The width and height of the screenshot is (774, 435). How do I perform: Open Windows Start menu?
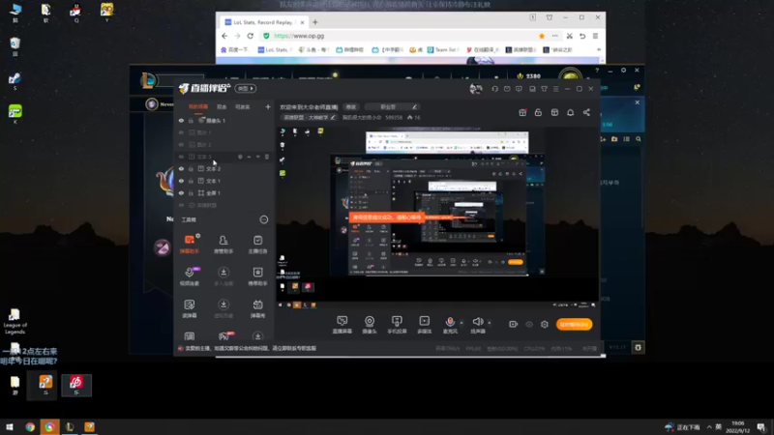click(9, 426)
